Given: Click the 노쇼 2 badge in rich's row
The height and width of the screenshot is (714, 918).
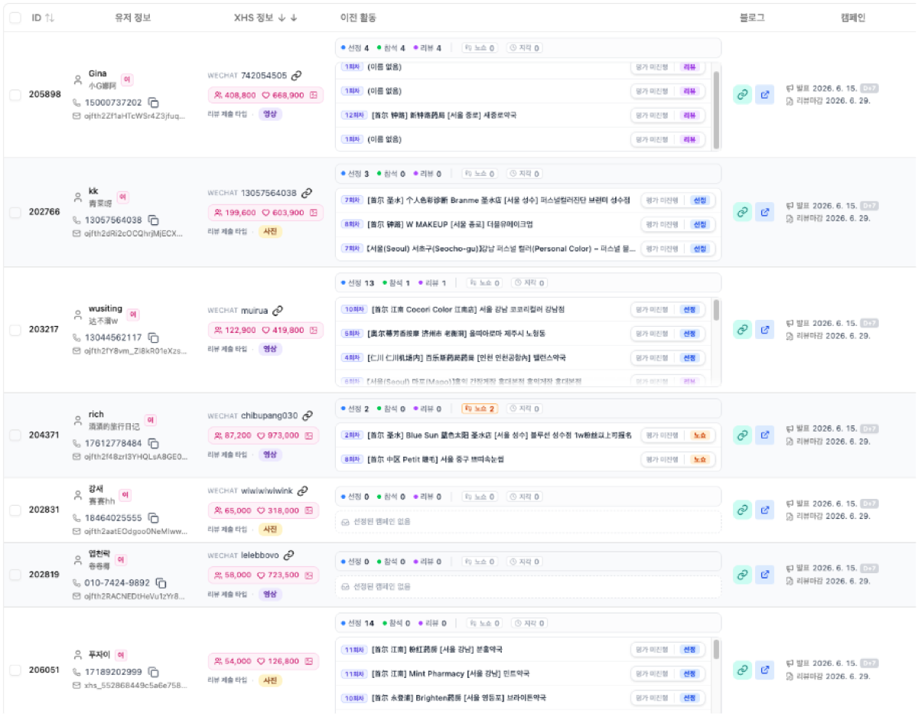Looking at the screenshot, I should 480,409.
